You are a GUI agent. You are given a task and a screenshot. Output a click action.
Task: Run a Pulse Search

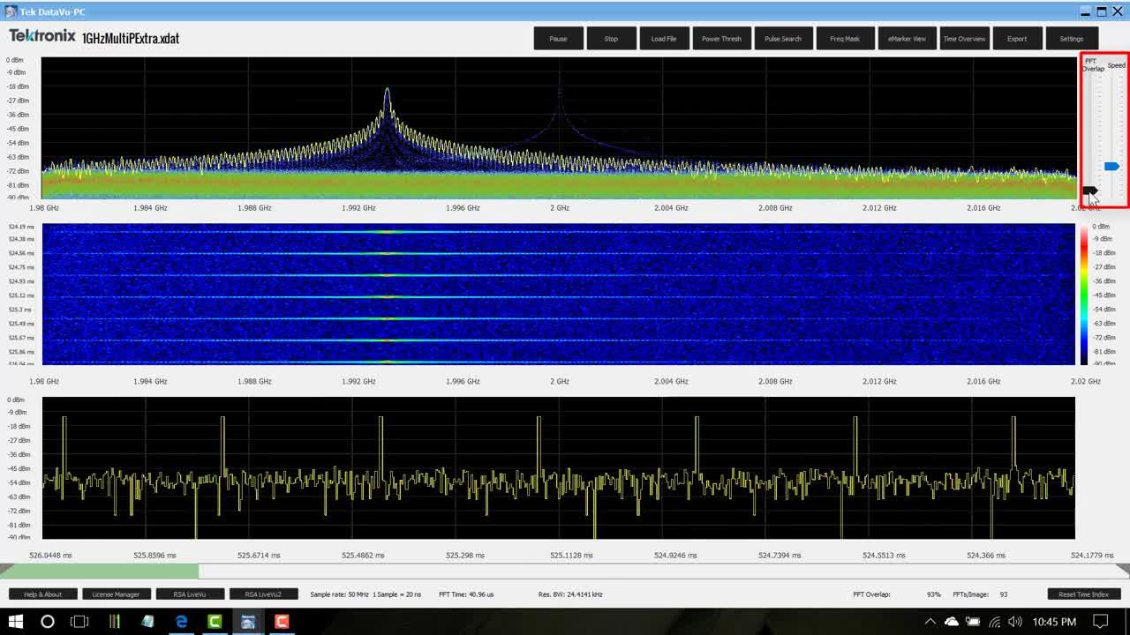783,38
